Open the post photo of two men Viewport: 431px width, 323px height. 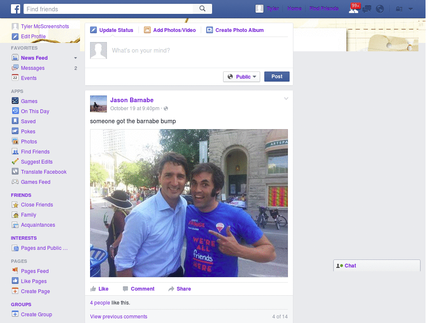click(189, 203)
